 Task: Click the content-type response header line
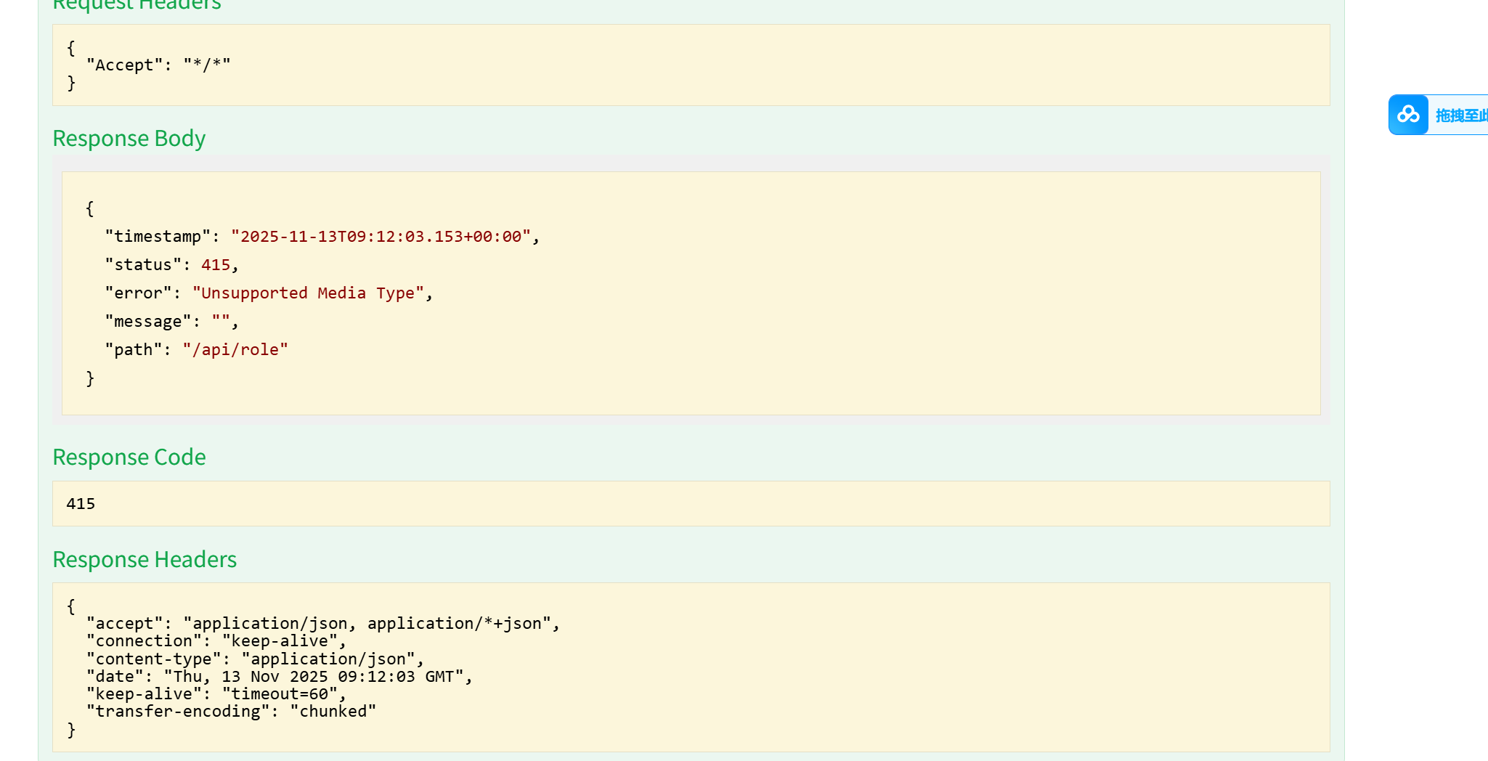coord(255,659)
